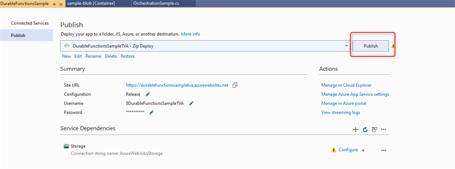Click the warning icon beside the Publish button
The width and height of the screenshot is (455, 169).
point(393,46)
